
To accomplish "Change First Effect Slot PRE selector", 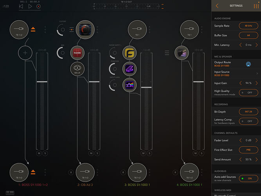I will tap(248, 150).
